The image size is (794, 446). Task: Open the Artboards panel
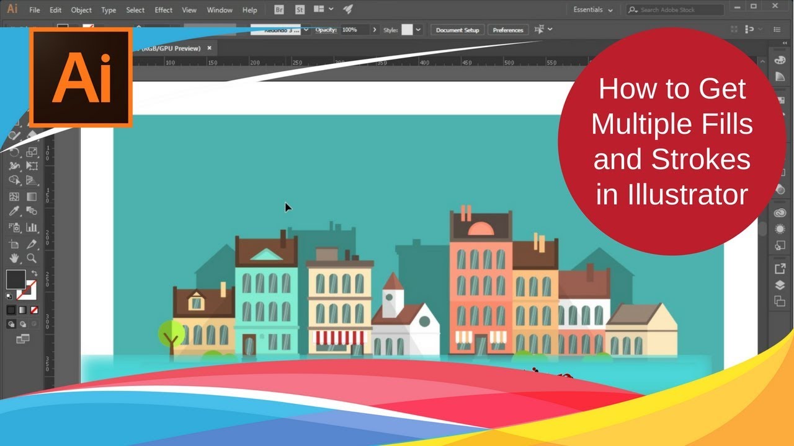tap(780, 301)
